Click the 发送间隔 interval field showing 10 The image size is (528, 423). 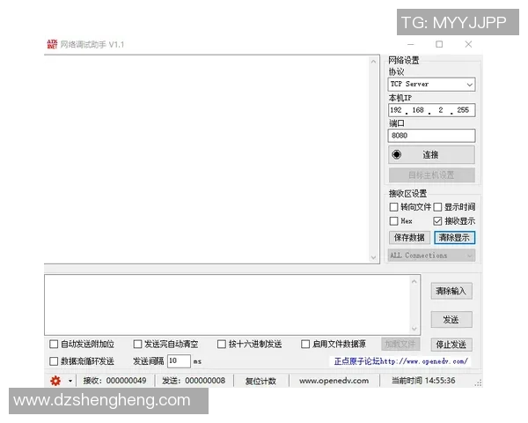click(x=179, y=361)
